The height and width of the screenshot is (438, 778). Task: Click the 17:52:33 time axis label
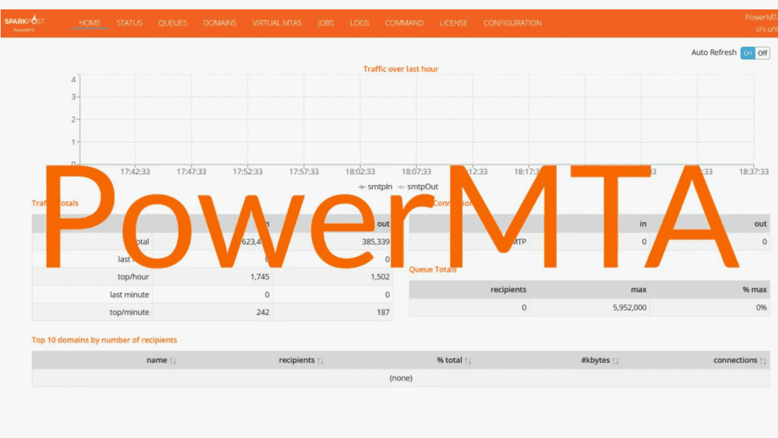[248, 171]
